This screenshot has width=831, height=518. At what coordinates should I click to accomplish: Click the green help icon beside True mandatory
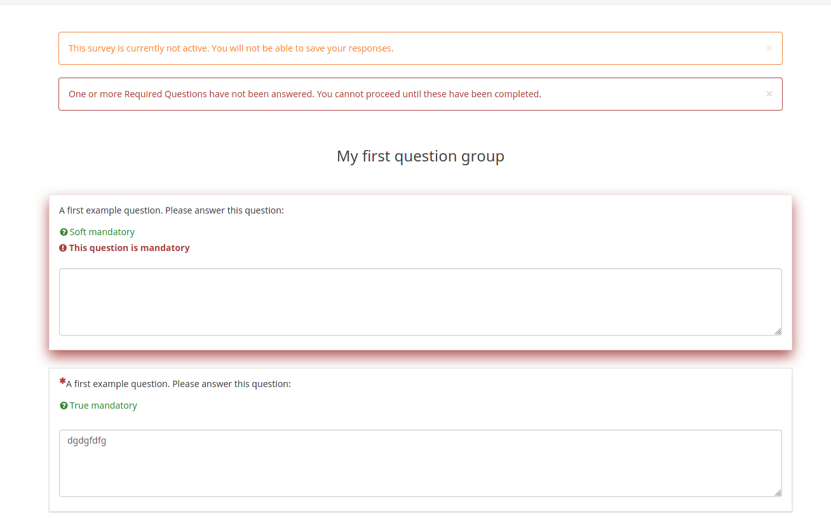pyautogui.click(x=64, y=406)
